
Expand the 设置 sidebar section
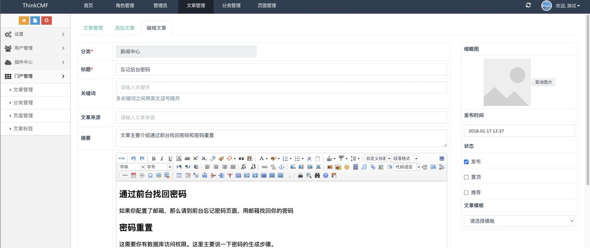click(35, 34)
